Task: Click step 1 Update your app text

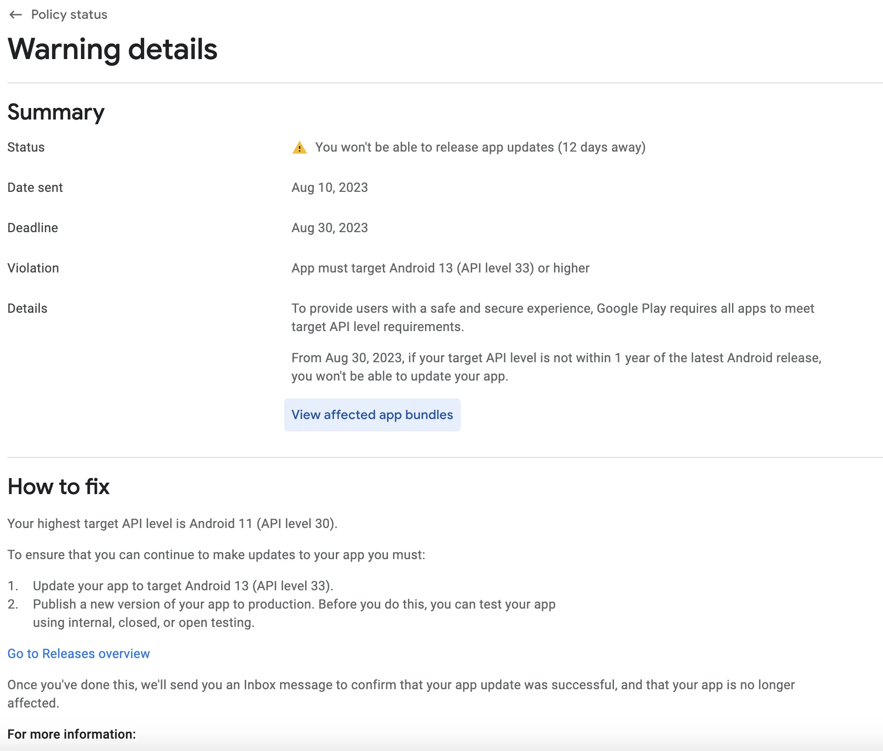Action: (x=183, y=586)
